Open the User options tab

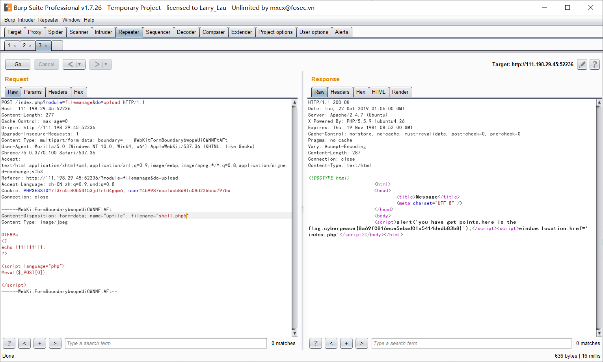click(x=314, y=32)
